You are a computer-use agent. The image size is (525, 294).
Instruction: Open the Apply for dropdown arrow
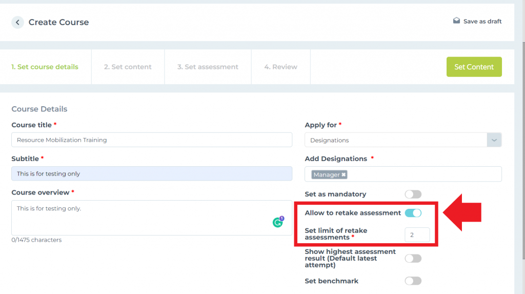[494, 140]
